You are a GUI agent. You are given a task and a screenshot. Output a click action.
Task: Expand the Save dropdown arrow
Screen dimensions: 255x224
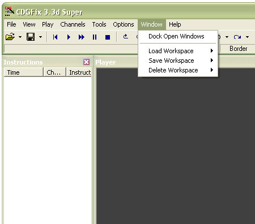tap(40, 37)
